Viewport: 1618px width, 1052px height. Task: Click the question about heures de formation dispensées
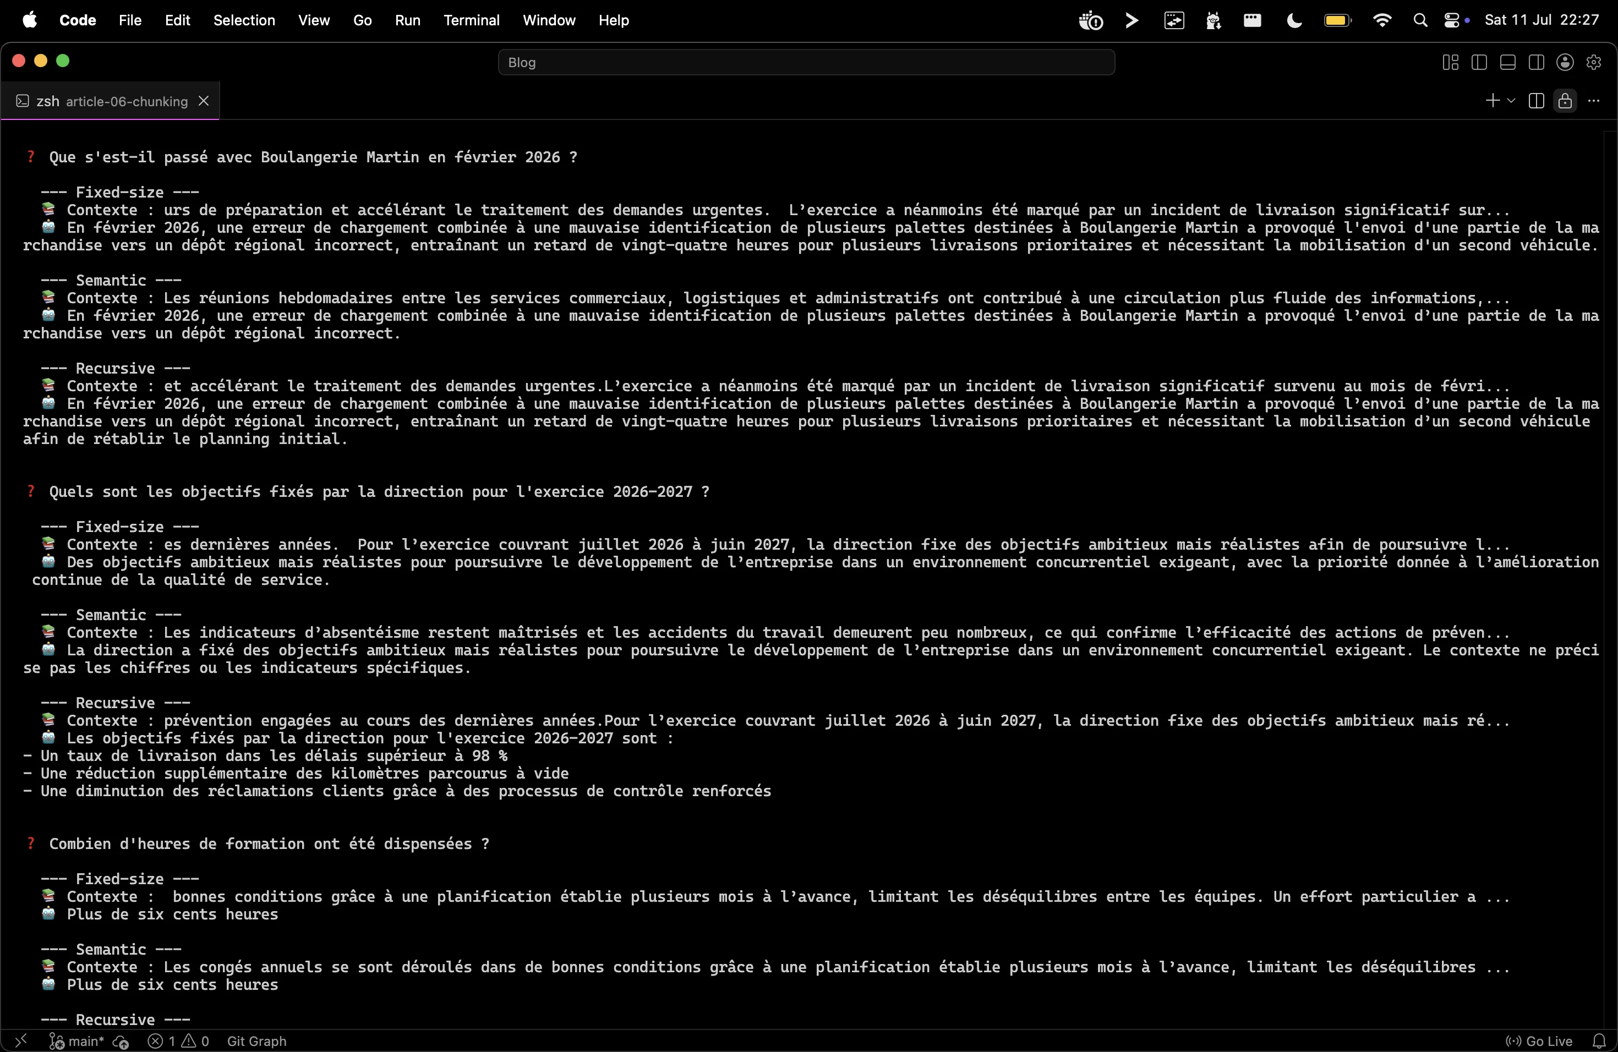269,843
